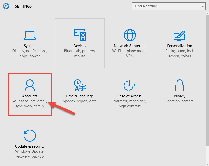The image size is (209, 166).
Task: Click the search magnifier icon
Action: point(202,6)
